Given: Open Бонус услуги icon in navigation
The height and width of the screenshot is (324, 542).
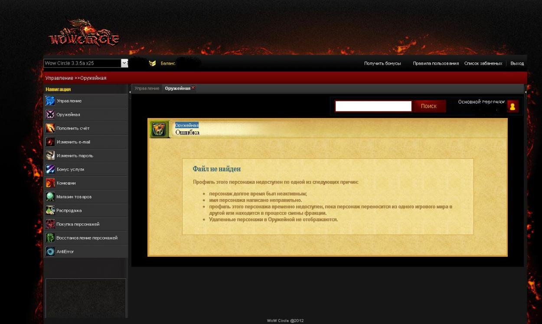Looking at the screenshot, I should [x=50, y=169].
